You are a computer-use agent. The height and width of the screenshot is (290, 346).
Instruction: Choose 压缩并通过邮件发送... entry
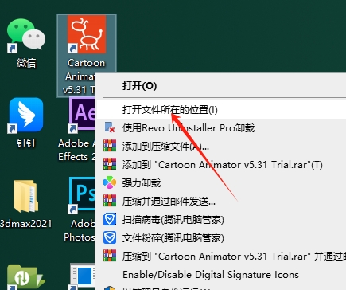pyautogui.click(x=220, y=202)
